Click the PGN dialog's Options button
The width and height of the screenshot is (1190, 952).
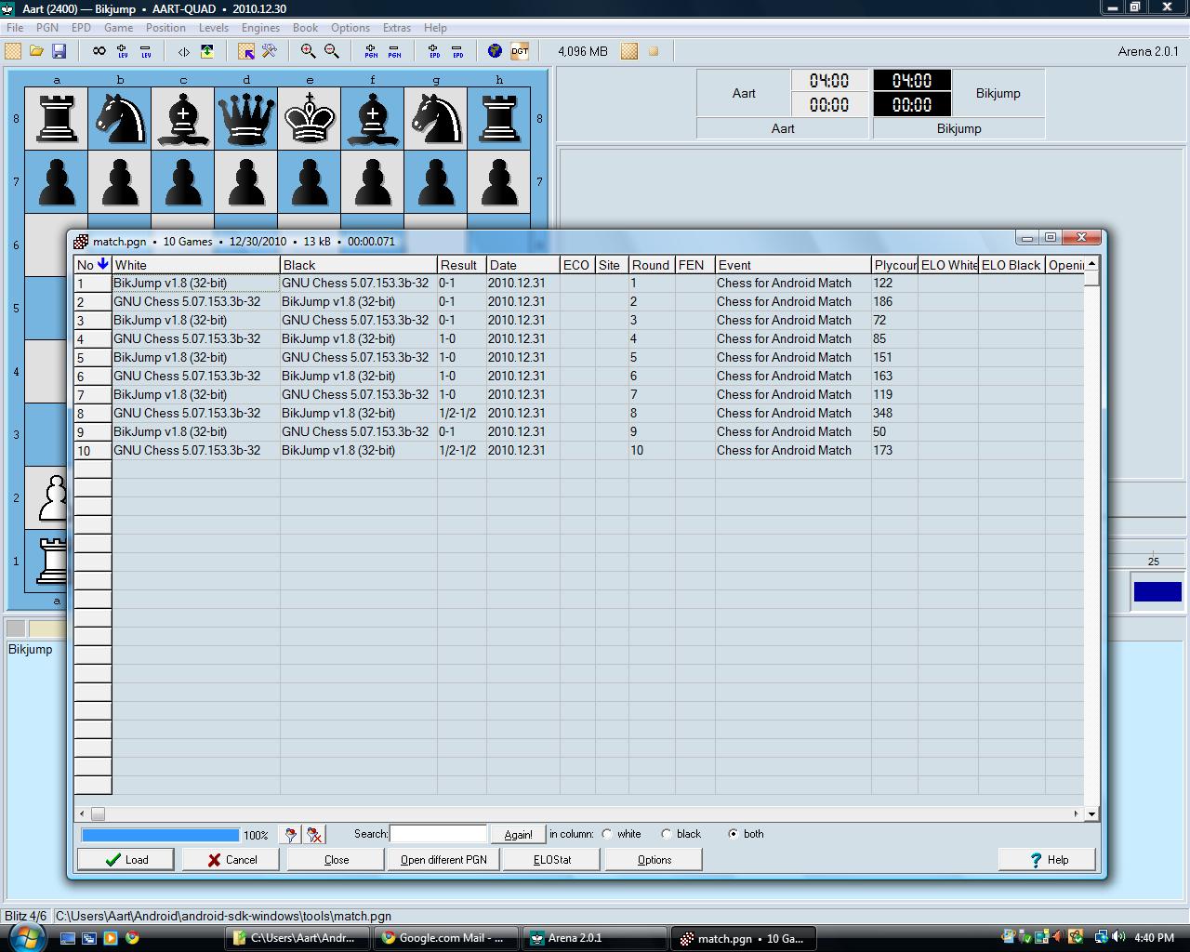[x=654, y=859]
